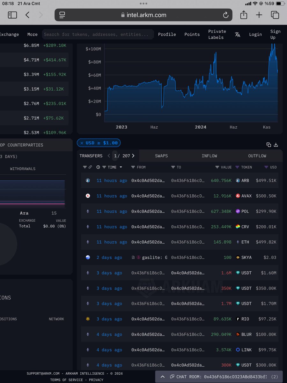The width and height of the screenshot is (287, 383).
Task: Click the SKYA token icon
Action: [238, 257]
